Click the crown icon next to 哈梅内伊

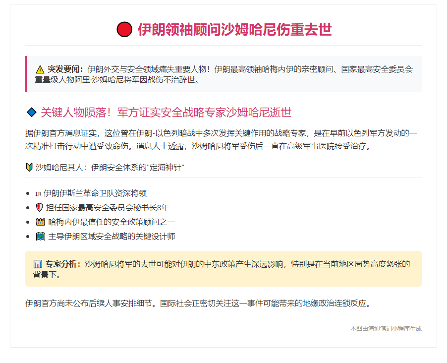40,222
